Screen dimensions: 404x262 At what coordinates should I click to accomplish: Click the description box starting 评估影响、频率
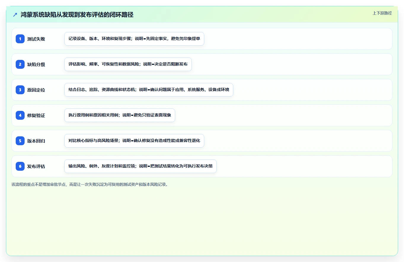pos(128,64)
